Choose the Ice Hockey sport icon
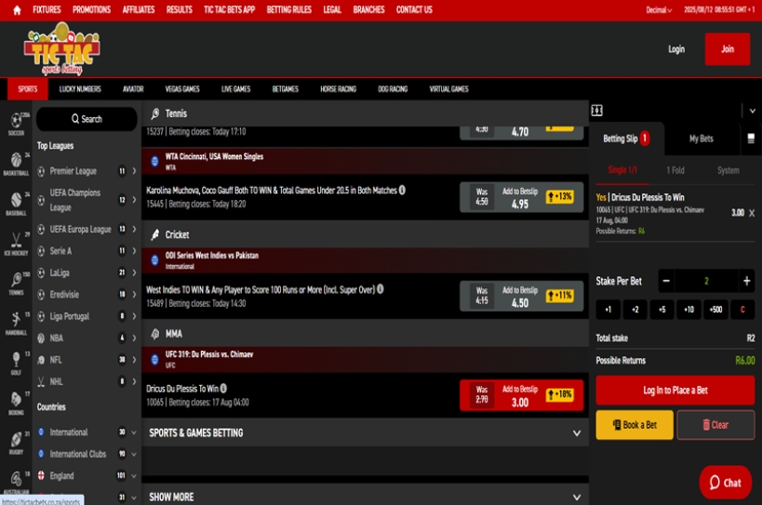Image resolution: width=762 pixels, height=505 pixels. click(x=16, y=244)
